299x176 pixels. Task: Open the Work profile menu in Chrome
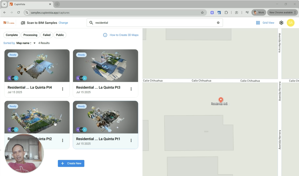click(x=259, y=12)
